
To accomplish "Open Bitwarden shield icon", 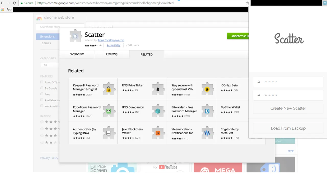I will pyautogui.click(x=207, y=111).
